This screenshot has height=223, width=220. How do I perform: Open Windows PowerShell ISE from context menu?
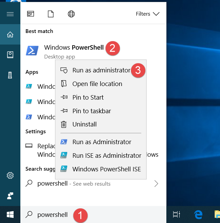coord(101,169)
